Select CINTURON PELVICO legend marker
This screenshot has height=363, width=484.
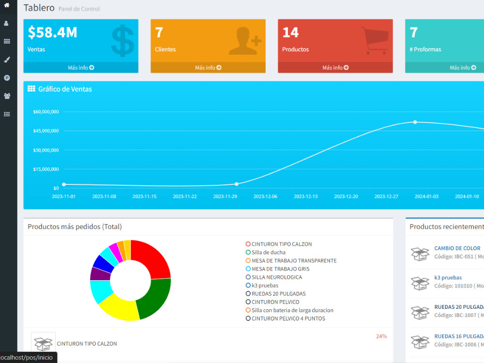[x=248, y=302]
